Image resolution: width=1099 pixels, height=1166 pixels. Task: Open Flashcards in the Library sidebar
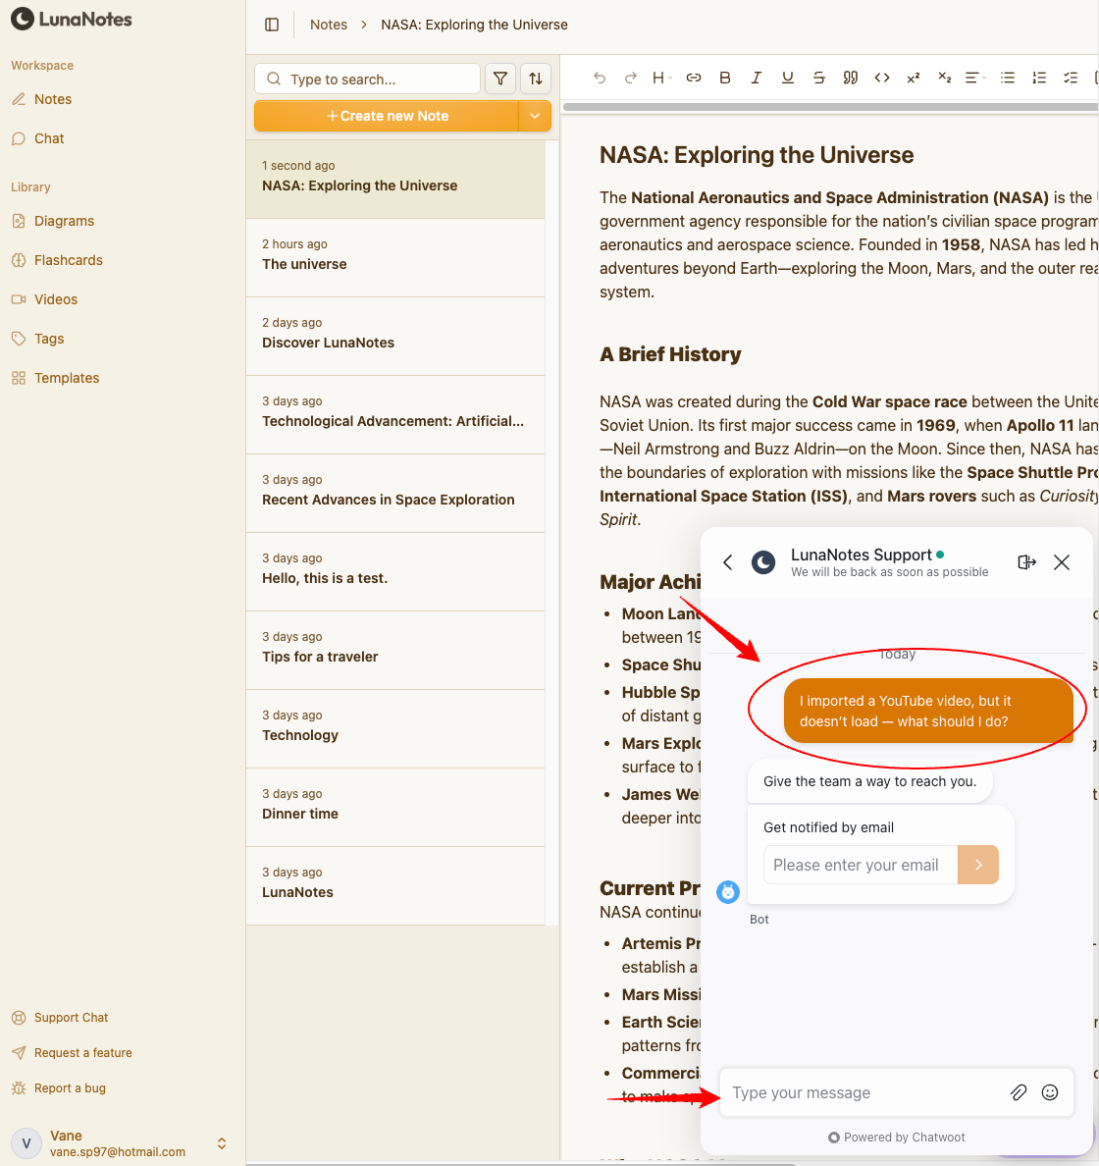68,260
